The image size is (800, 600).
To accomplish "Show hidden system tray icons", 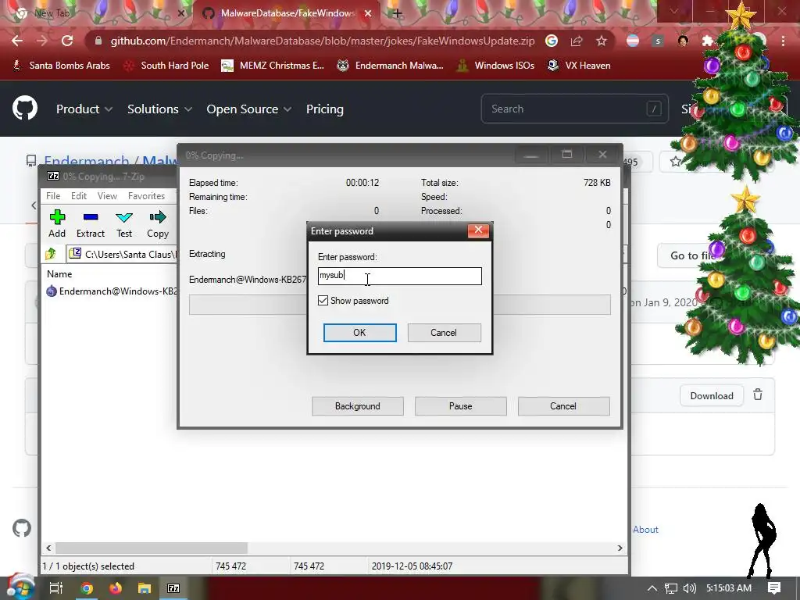I will (x=652, y=588).
